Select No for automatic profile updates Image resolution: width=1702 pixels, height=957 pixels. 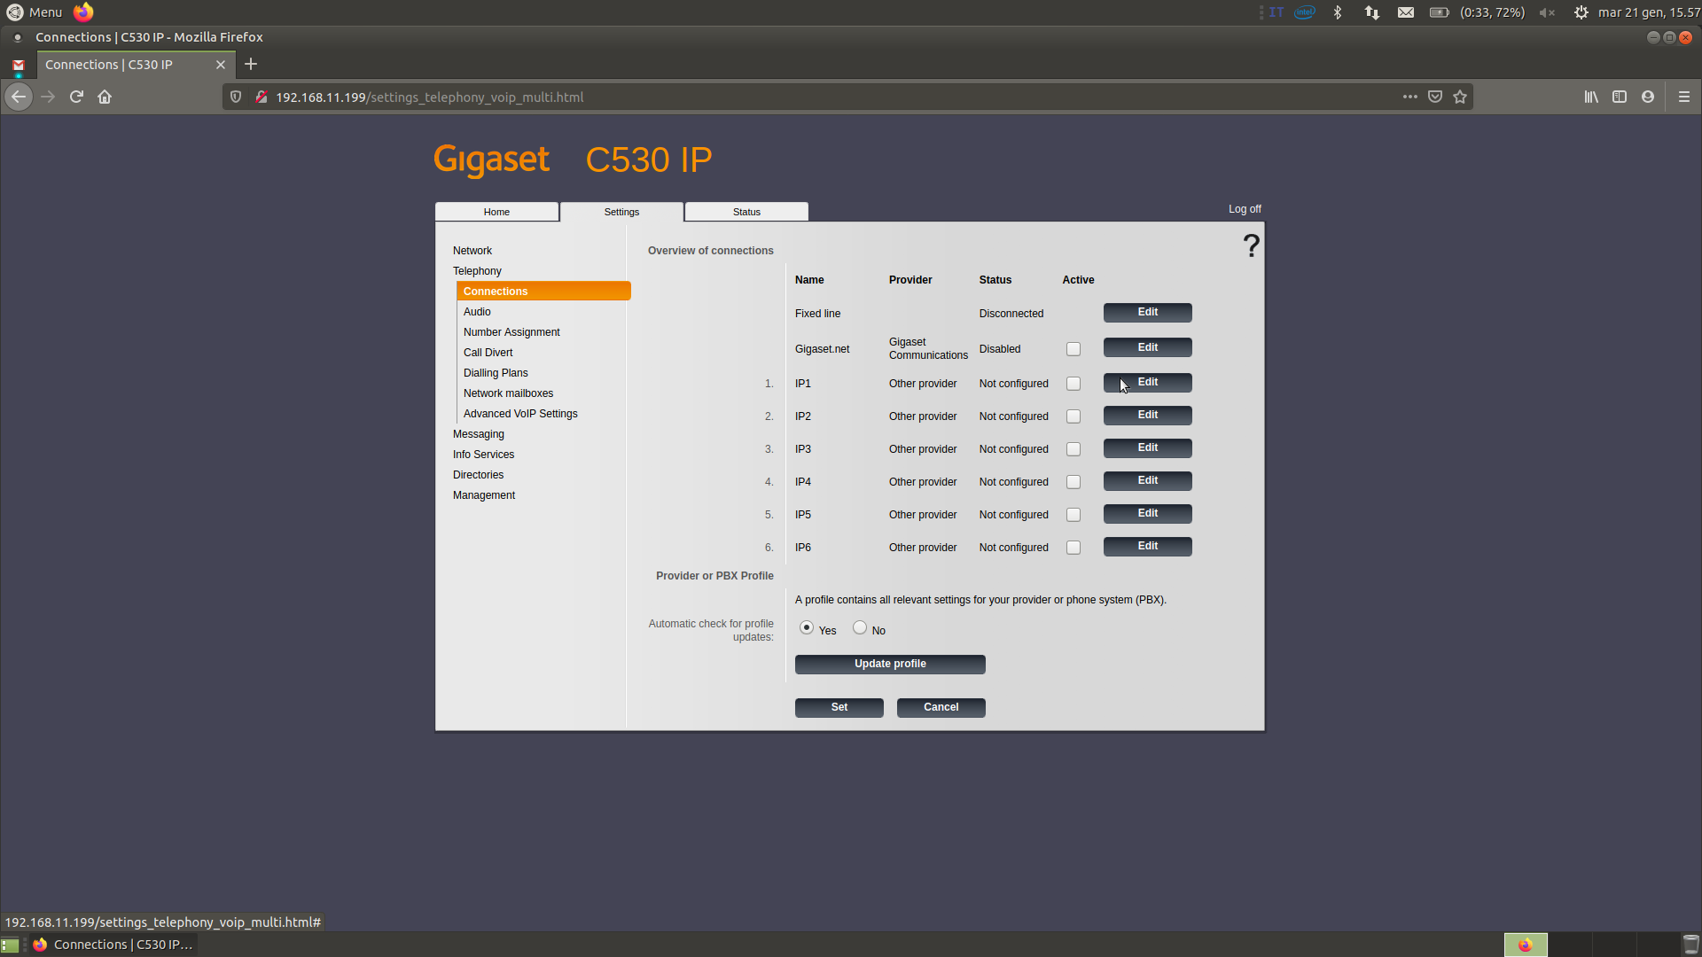tap(860, 627)
